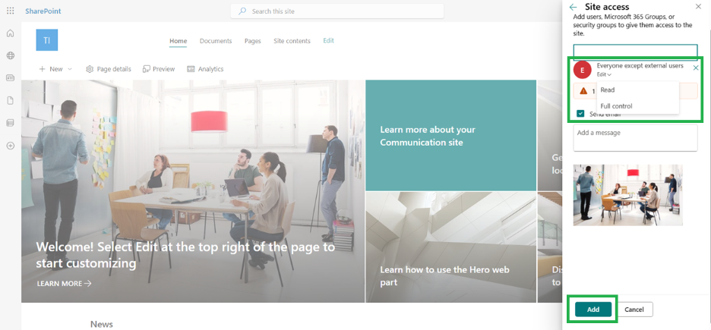The height and width of the screenshot is (330, 711).
Task: Open Site contents navigation tab
Action: click(x=292, y=41)
